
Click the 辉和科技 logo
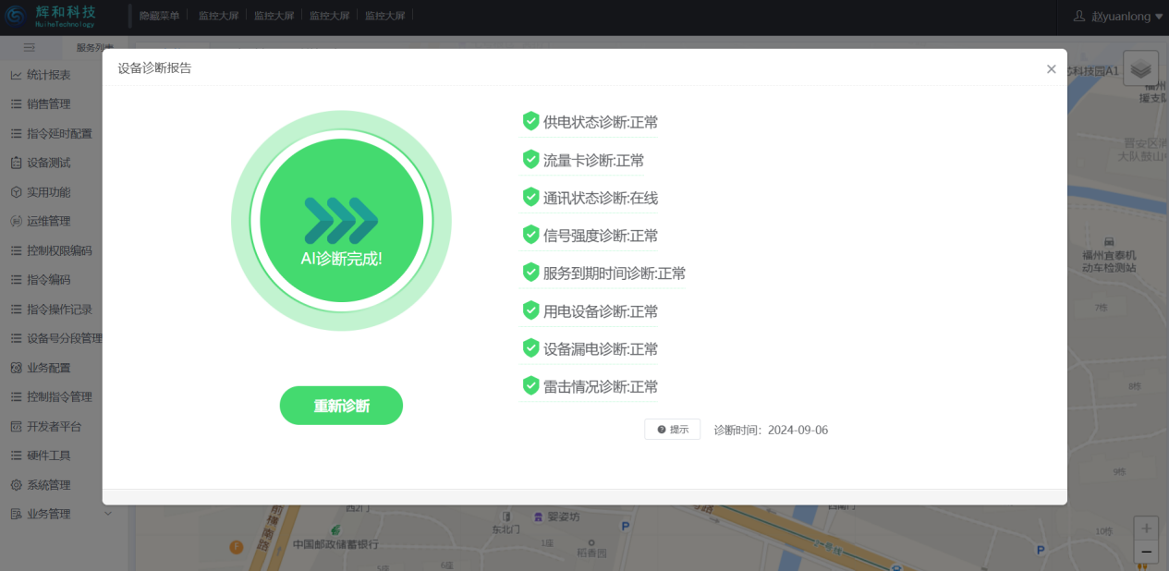pos(52,16)
